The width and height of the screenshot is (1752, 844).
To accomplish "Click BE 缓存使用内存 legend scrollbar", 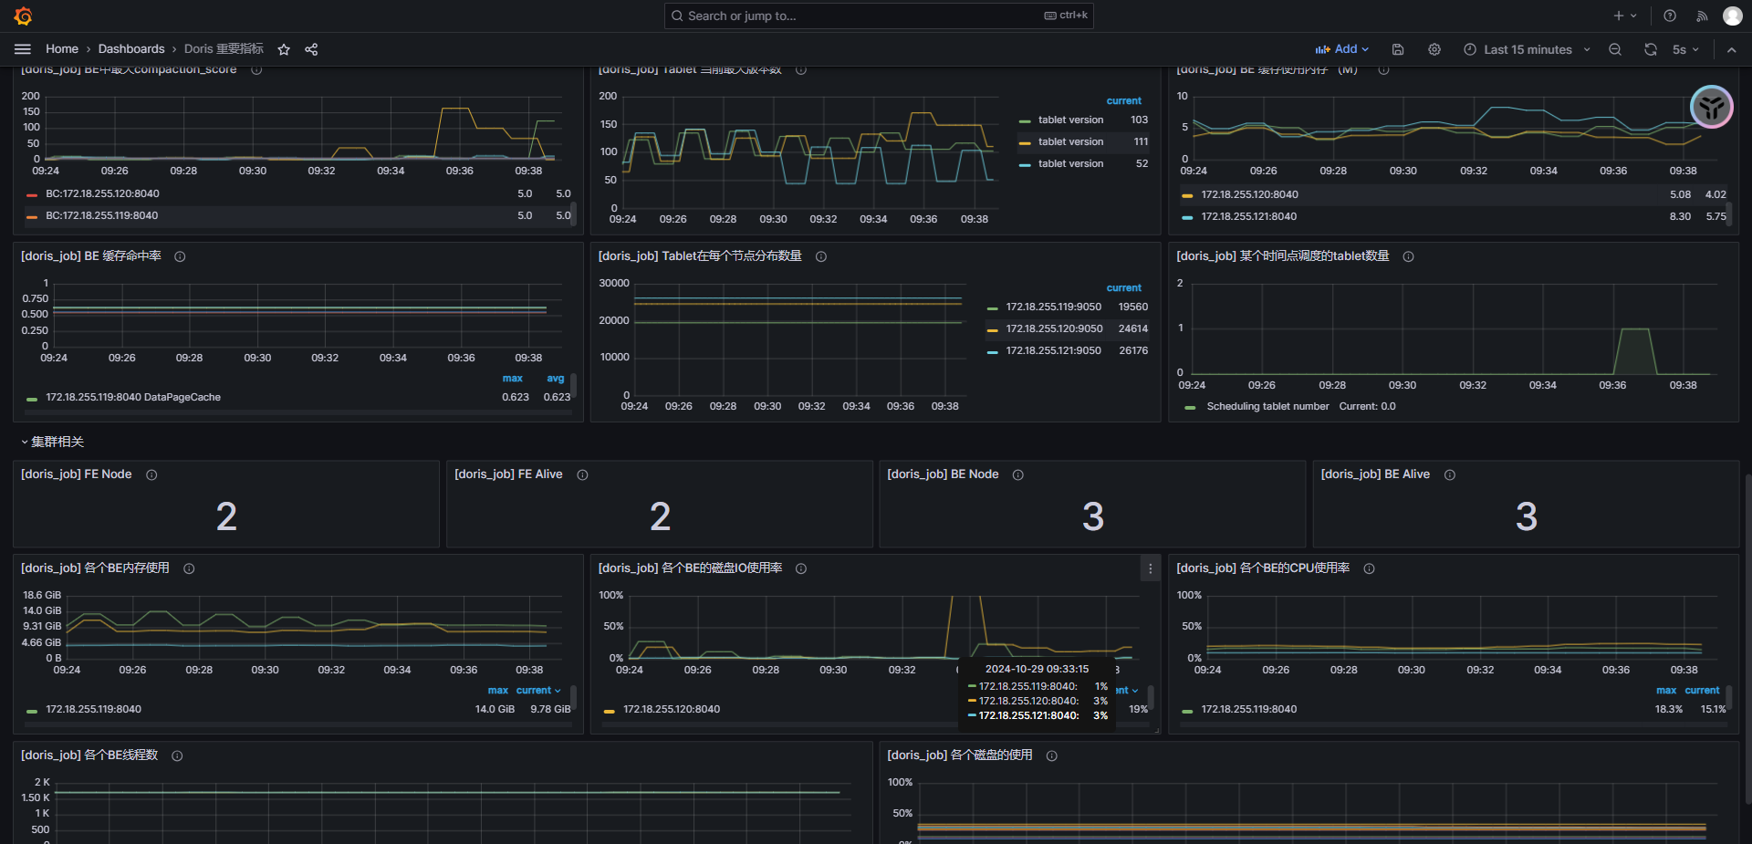I will [x=1729, y=215].
